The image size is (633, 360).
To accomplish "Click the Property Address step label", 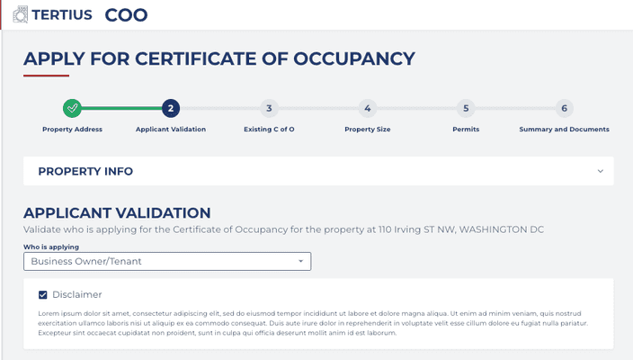I will (x=73, y=130).
